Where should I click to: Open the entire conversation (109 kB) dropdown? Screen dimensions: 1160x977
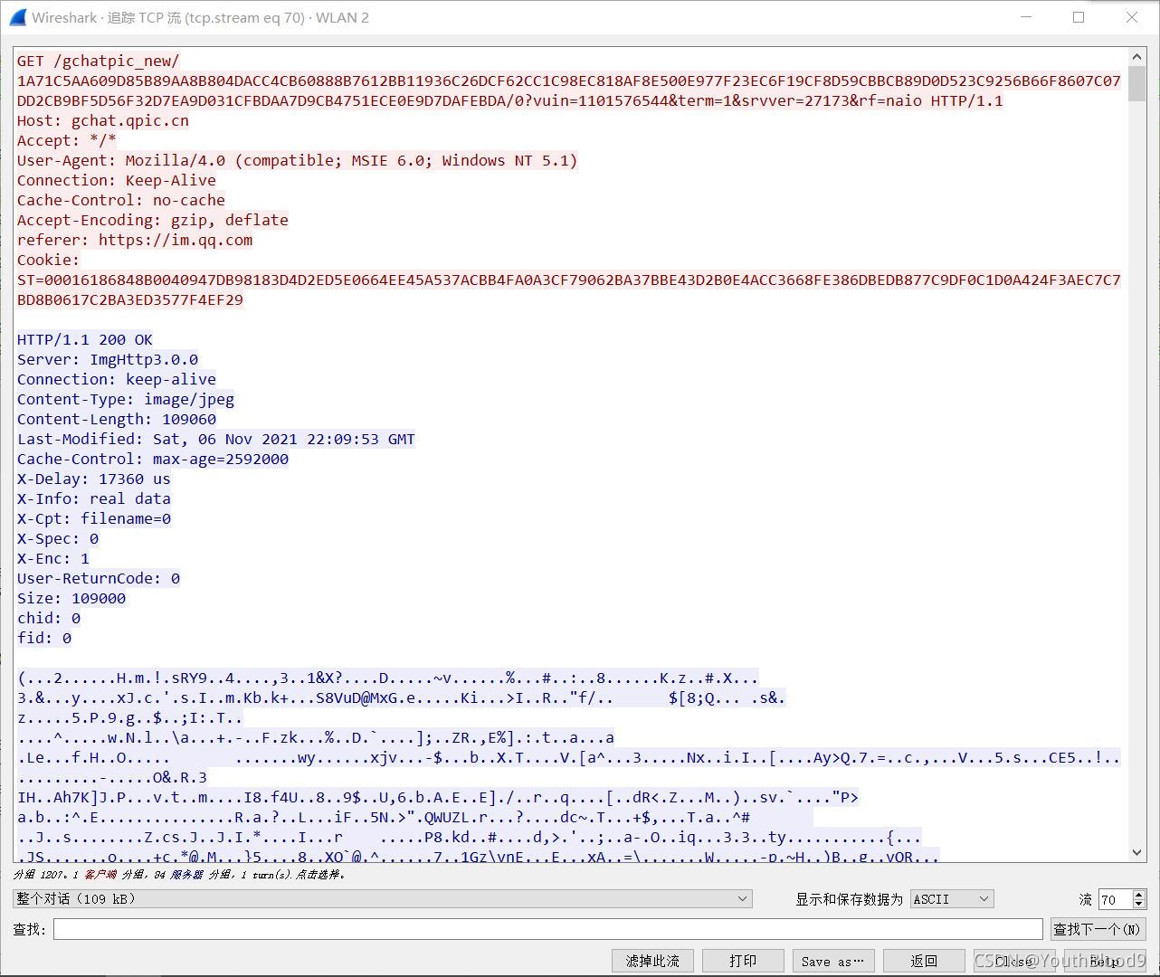(x=383, y=899)
